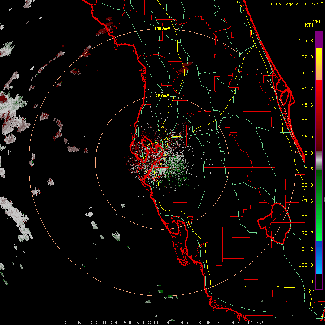
Task: Click the product title 'SUPER-RESOLUTION BASE VELOCITY 0.5 DEG - KTBW 14 JUN 25 11:43'
Action: [164, 322]
